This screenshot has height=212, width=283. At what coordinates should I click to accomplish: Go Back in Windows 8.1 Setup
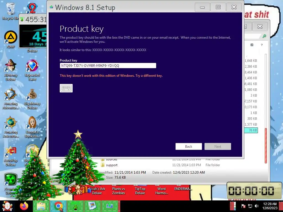pos(188,146)
